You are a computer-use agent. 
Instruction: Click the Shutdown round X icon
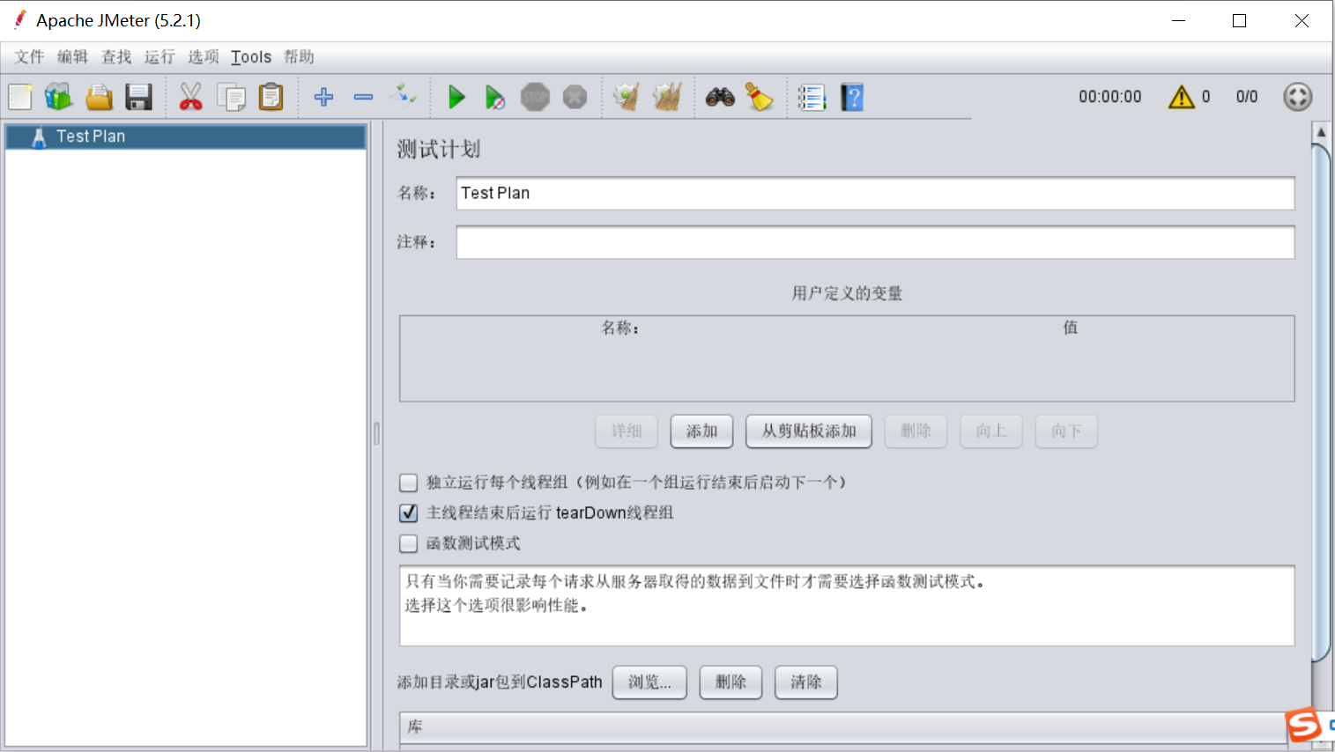click(575, 97)
